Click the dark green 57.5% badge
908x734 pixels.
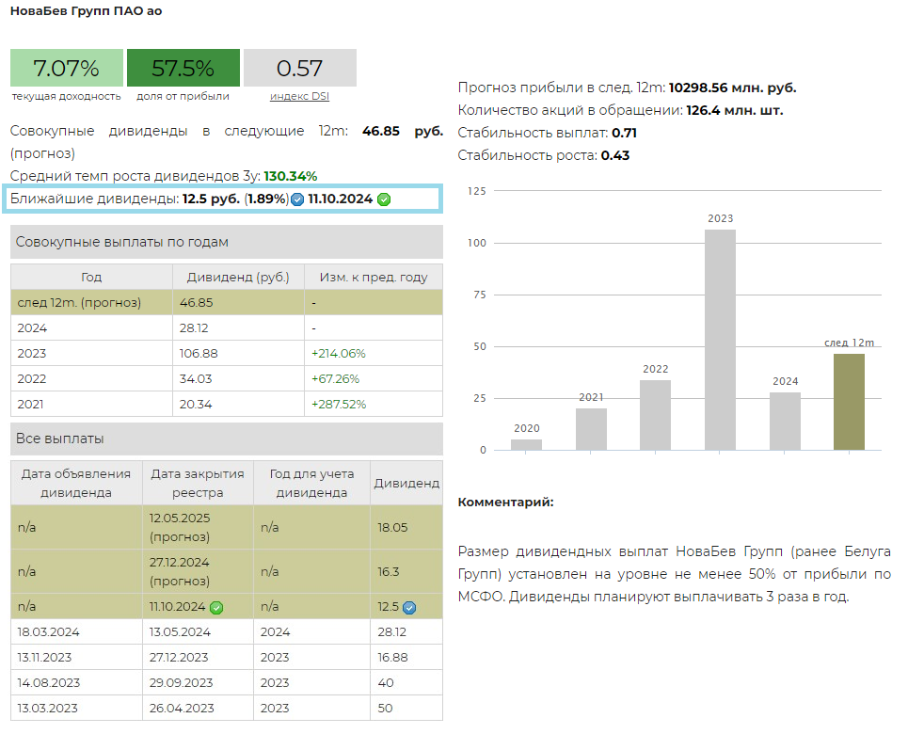(183, 68)
